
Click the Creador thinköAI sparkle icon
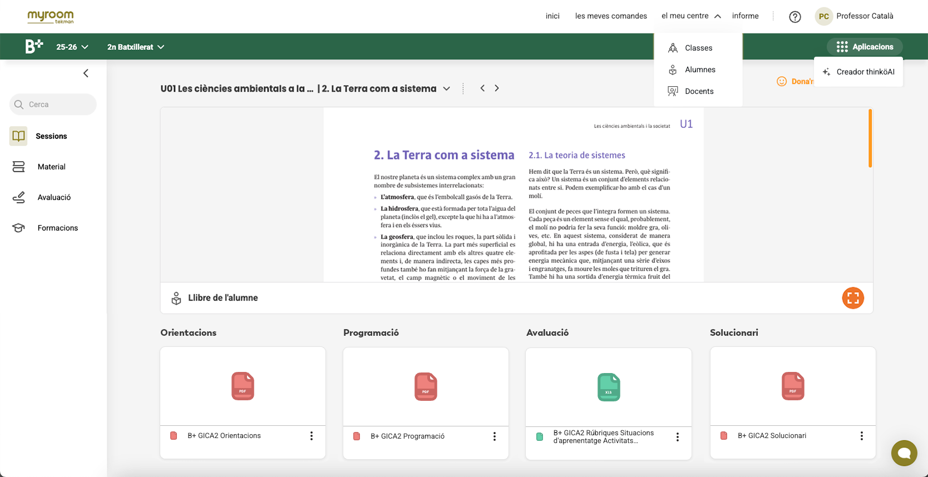coord(827,72)
